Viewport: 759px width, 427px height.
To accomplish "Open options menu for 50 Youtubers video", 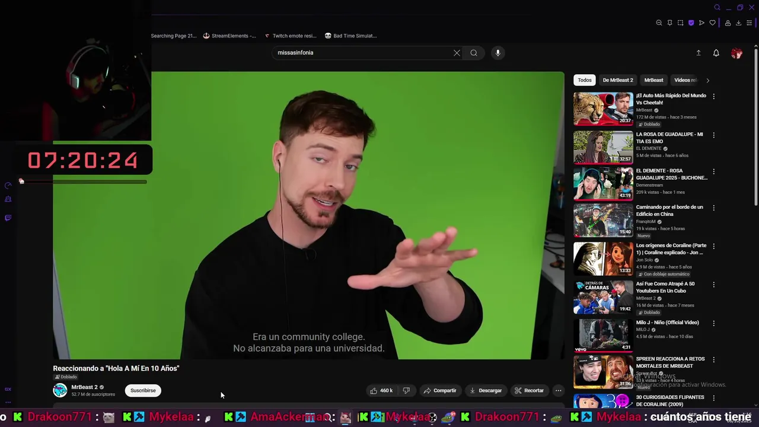I will click(x=713, y=285).
